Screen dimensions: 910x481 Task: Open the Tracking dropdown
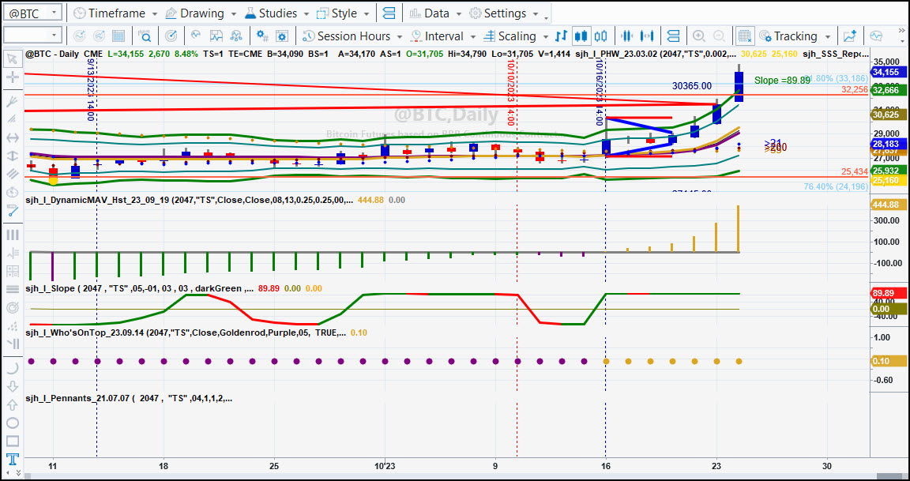(794, 36)
